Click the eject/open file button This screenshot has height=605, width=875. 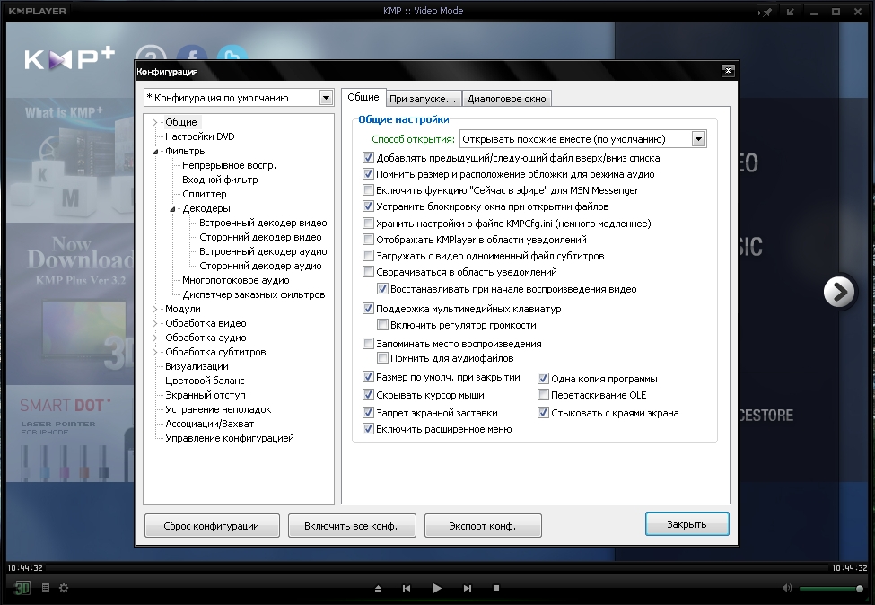(378, 588)
